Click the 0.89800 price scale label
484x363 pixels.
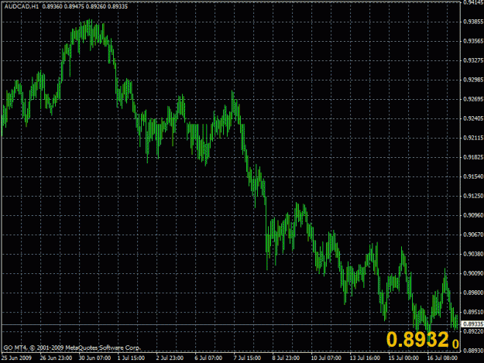[473, 293]
